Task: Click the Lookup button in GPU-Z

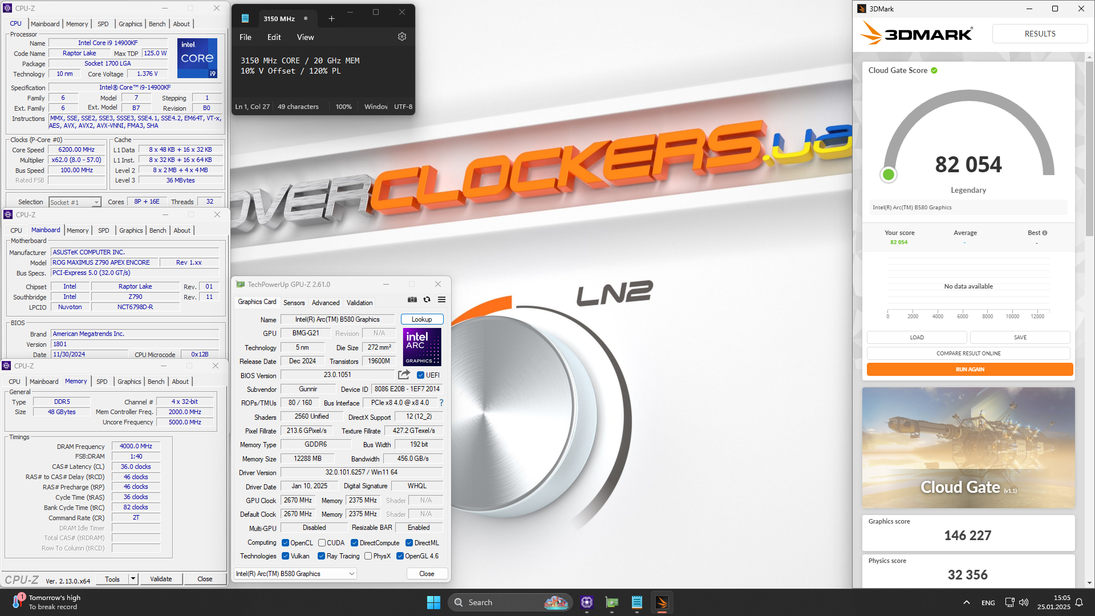Action: click(422, 319)
